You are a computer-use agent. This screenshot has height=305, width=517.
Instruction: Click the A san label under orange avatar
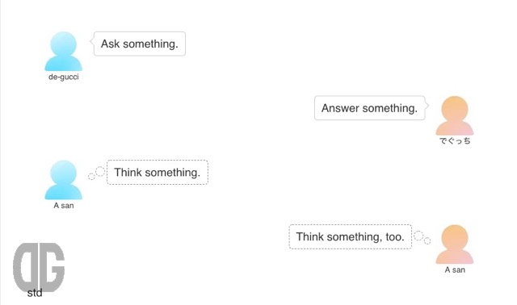tap(455, 269)
